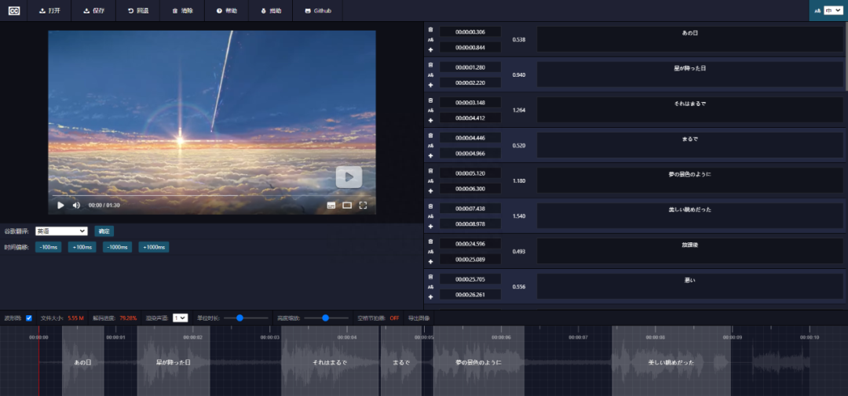Translate the 放課後 subtitle row

pyautogui.click(x=430, y=252)
